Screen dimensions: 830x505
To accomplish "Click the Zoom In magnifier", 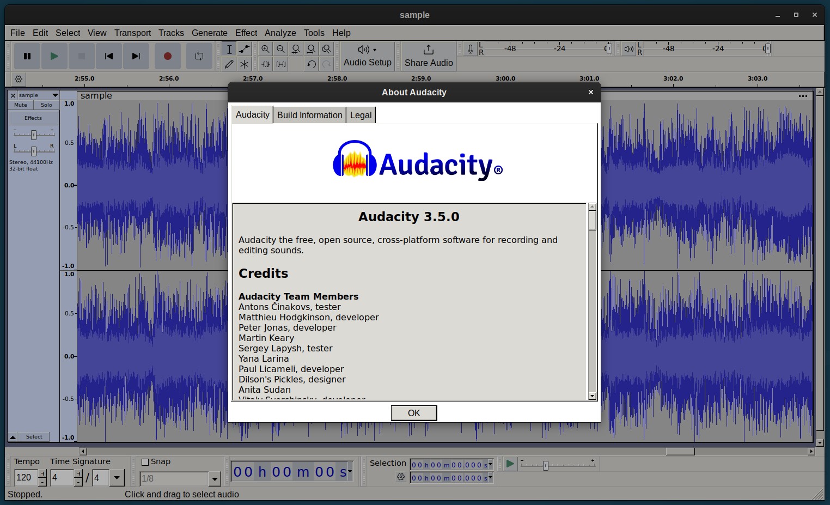I will [265, 49].
